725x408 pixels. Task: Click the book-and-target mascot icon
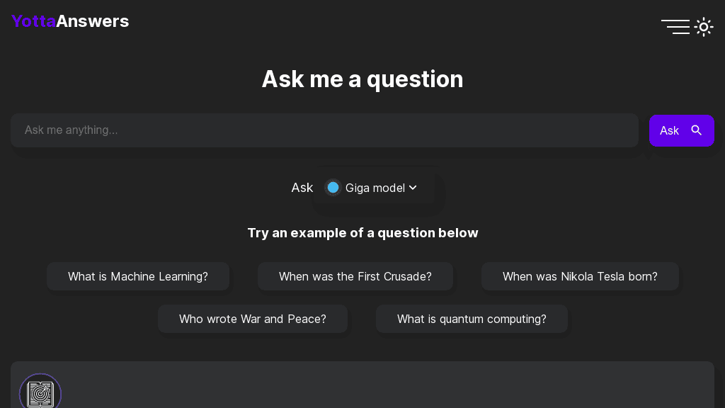[x=40, y=392]
